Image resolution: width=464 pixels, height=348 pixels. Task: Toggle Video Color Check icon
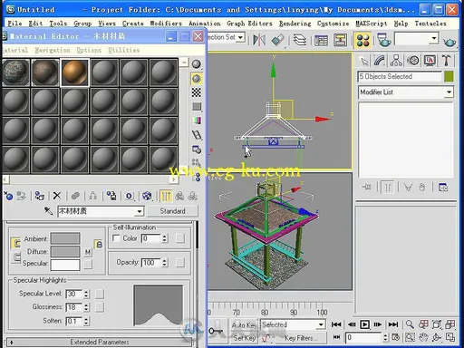pyautogui.click(x=197, y=121)
